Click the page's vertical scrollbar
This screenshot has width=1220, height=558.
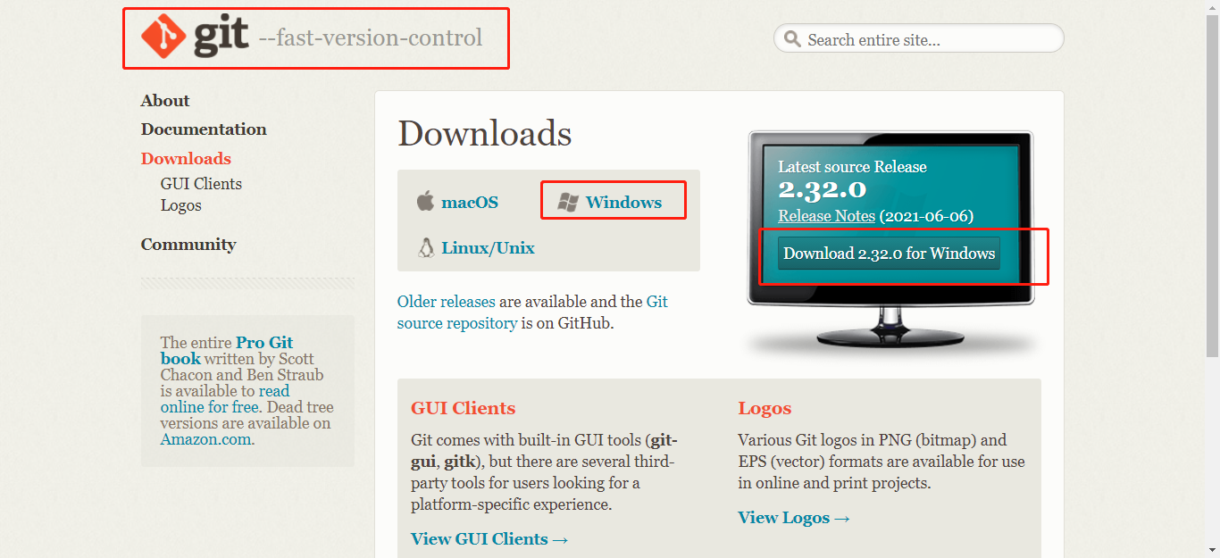click(x=1214, y=279)
